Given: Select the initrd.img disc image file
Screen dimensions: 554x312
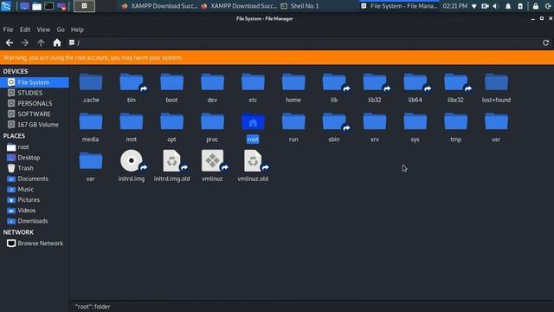Looking at the screenshot, I should click(x=132, y=161).
